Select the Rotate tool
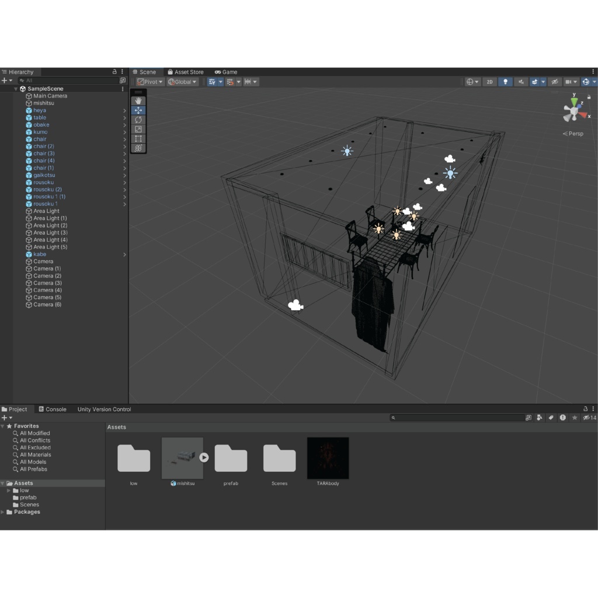598x598 pixels. 138,119
